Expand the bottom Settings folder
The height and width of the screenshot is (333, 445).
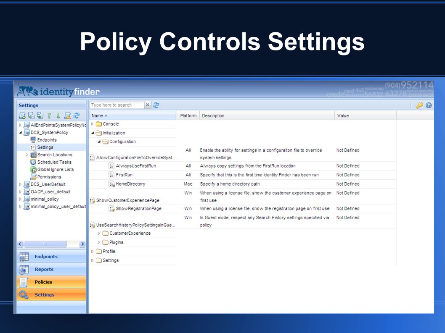pos(92,260)
